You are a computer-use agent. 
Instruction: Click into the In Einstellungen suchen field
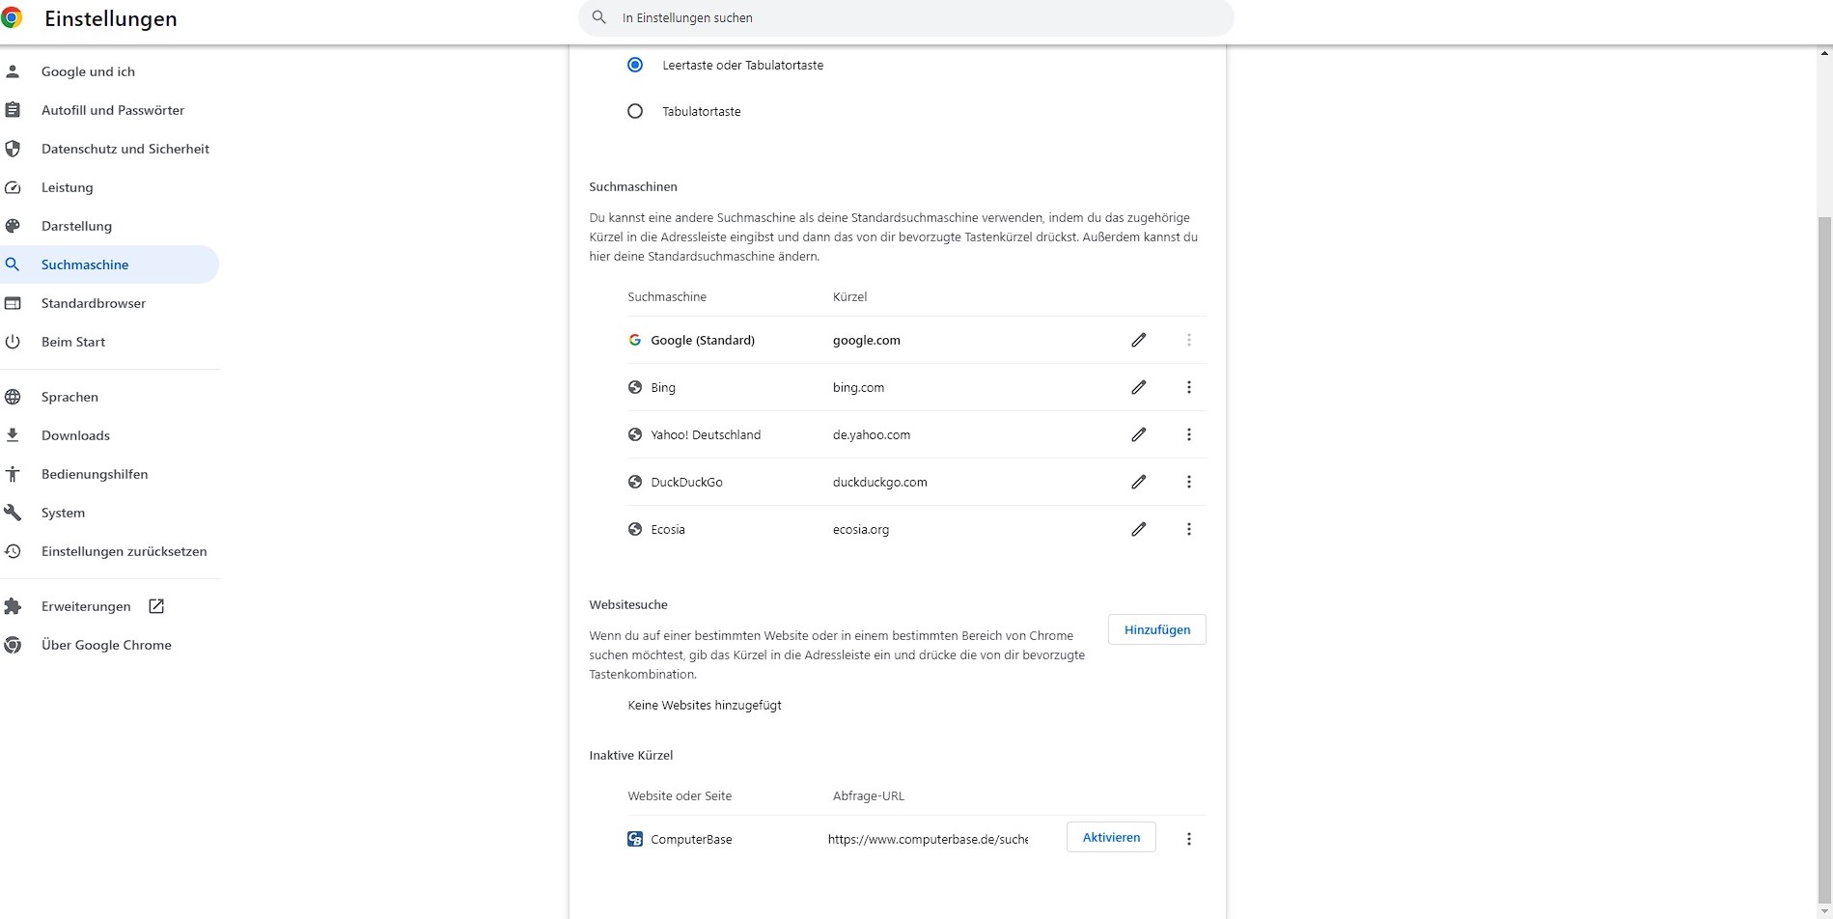click(x=906, y=17)
